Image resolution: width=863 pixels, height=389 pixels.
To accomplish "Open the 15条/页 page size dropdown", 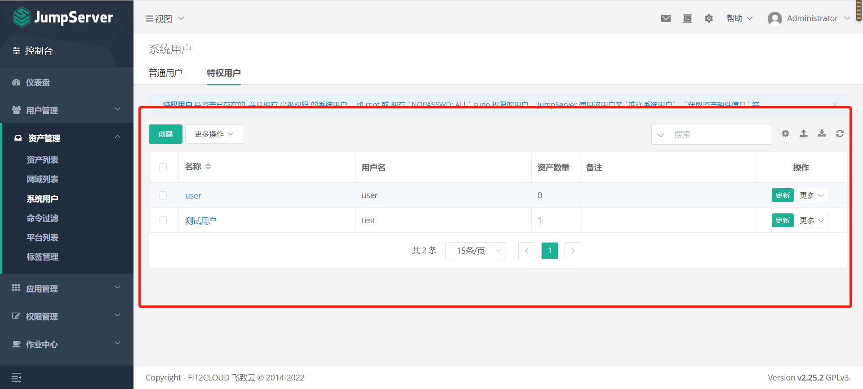I will (x=476, y=251).
